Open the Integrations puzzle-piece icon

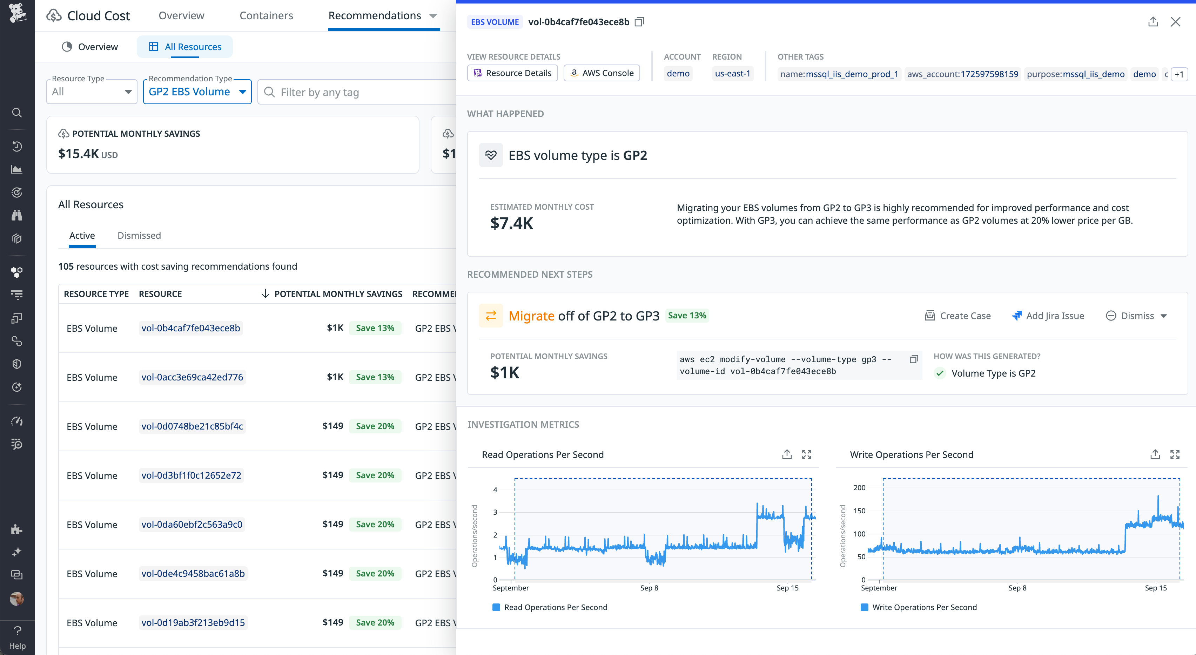[x=17, y=529]
